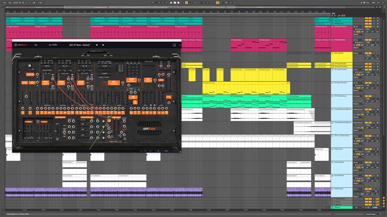Load next ARP 2600 preset arrow
The height and width of the screenshot is (217, 387).
click(x=103, y=45)
